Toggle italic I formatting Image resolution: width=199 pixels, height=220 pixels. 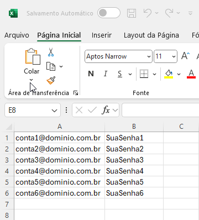point(106,74)
